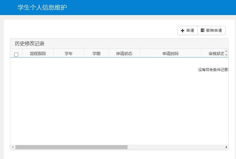Click the small up arrow beside 审核状态
The image size is (236, 159).
[x=226, y=51]
